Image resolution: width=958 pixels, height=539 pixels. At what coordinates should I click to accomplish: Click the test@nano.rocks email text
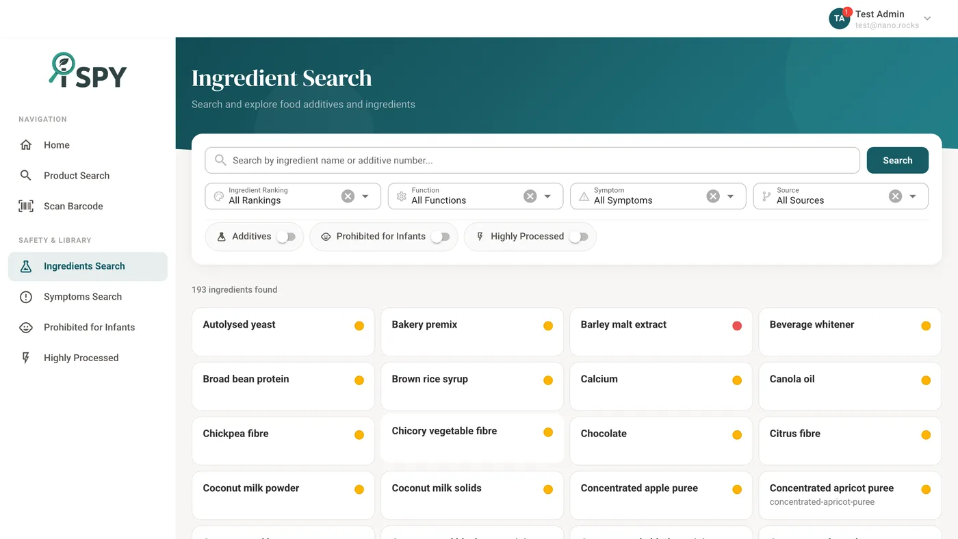(x=887, y=25)
